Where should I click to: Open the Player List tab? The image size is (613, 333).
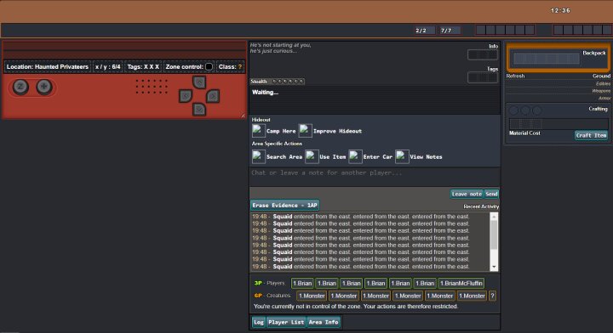(x=286, y=322)
